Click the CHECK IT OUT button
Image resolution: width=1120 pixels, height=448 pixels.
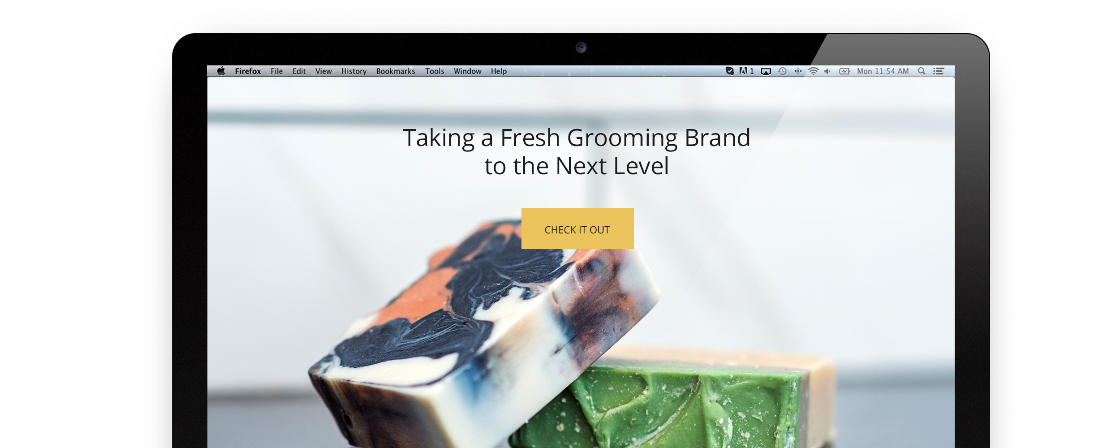(577, 228)
